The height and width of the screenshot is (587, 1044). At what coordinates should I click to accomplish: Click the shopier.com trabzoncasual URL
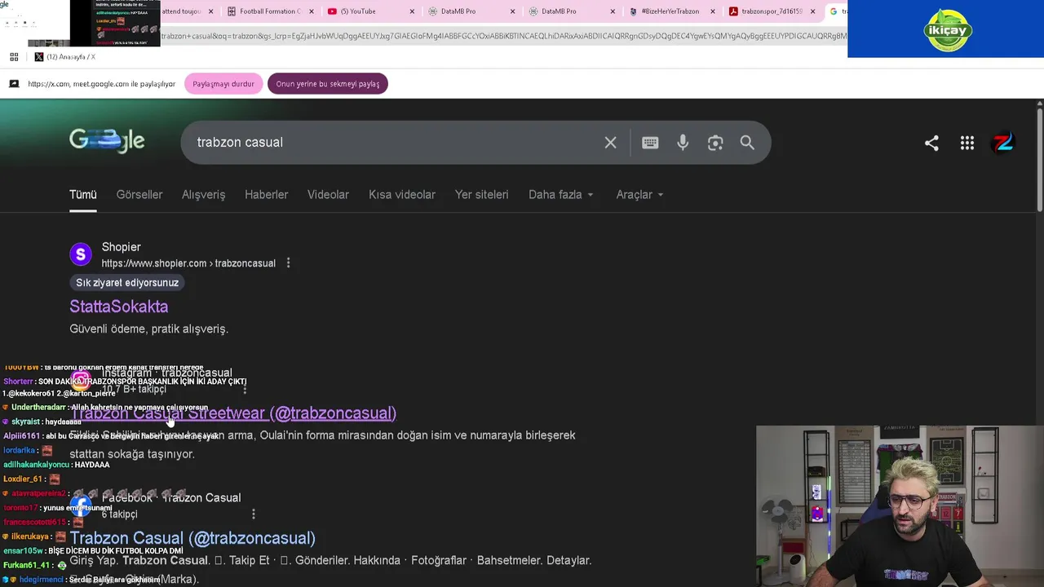click(x=188, y=263)
